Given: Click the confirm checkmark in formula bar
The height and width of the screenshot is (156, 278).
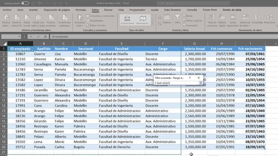Looking at the screenshot, I should coord(38,36).
